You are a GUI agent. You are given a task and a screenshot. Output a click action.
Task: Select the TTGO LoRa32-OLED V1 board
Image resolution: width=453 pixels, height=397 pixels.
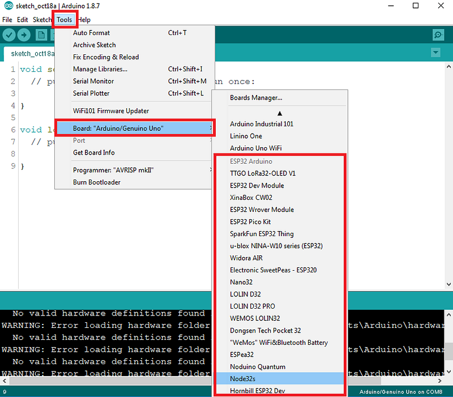(x=280, y=173)
